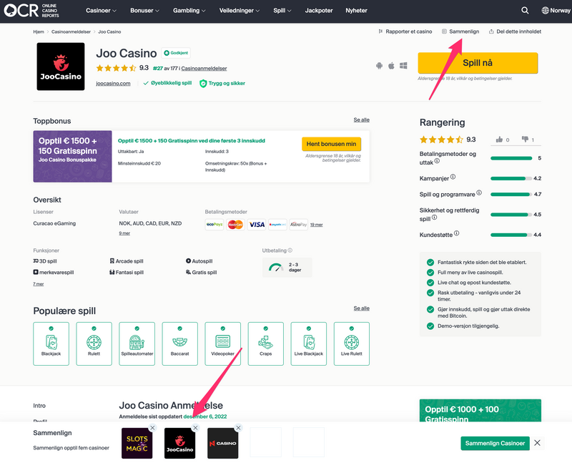Select the Spilleautomater game tile
This screenshot has height=463, width=572.
click(x=137, y=343)
